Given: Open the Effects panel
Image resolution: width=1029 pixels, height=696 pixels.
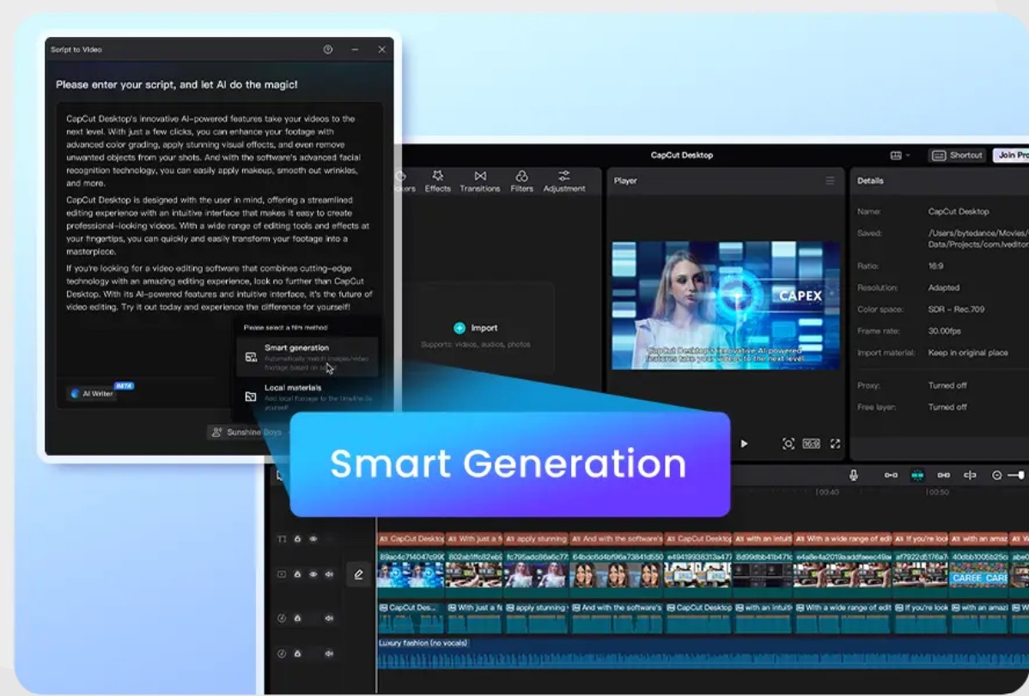Looking at the screenshot, I should tap(437, 181).
